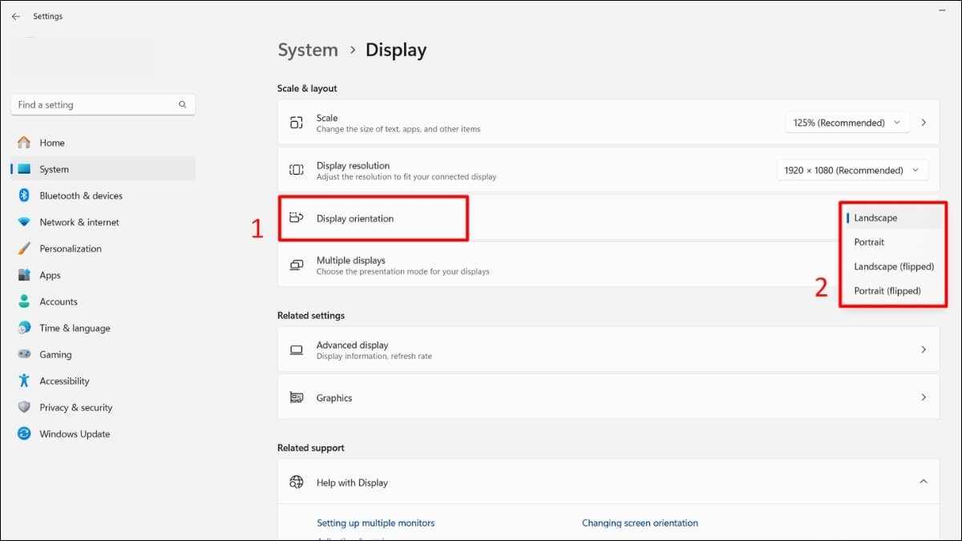Click the Scale row icon
Image resolution: width=962 pixels, height=541 pixels.
[297, 123]
